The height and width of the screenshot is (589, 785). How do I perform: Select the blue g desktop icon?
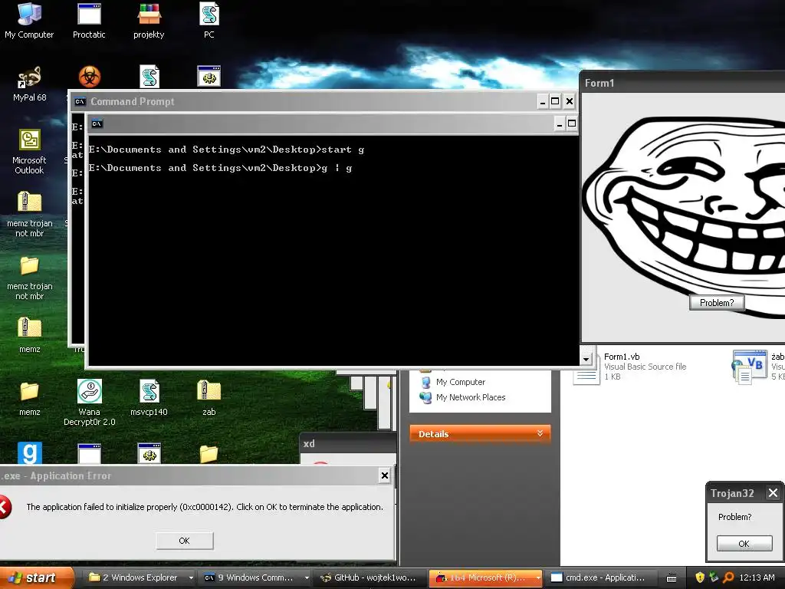(30, 453)
